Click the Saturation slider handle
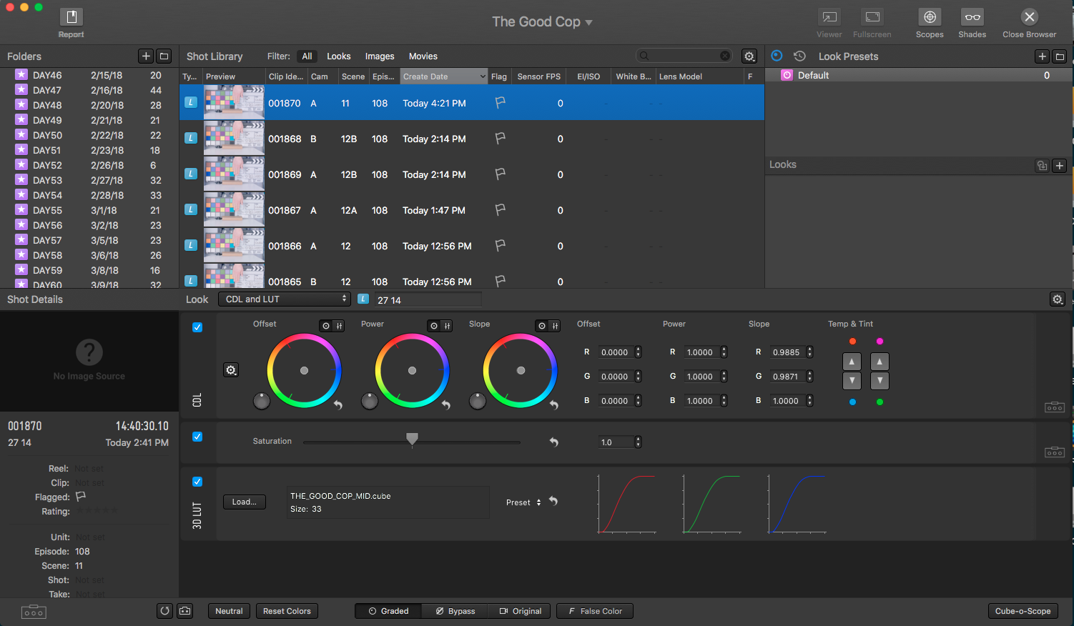Image resolution: width=1074 pixels, height=626 pixels. (x=412, y=438)
